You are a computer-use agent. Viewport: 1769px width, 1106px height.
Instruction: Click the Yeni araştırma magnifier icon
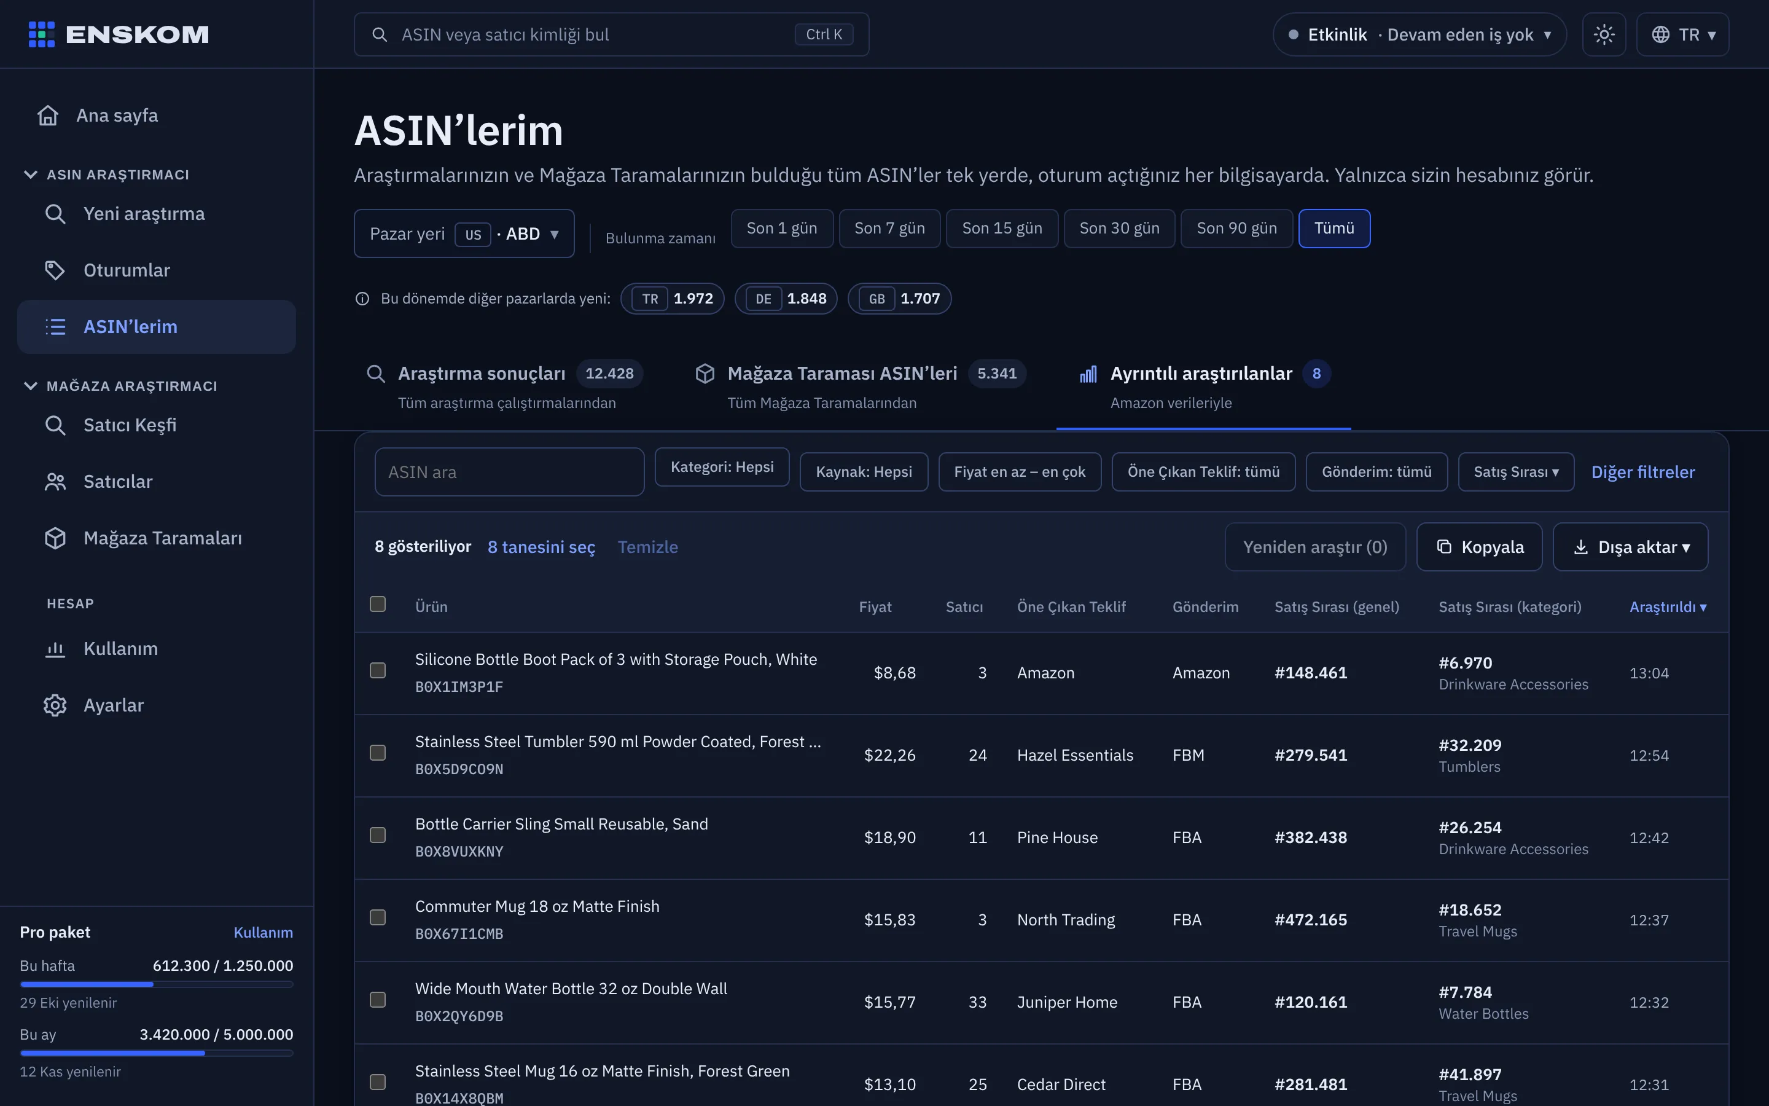pos(55,214)
